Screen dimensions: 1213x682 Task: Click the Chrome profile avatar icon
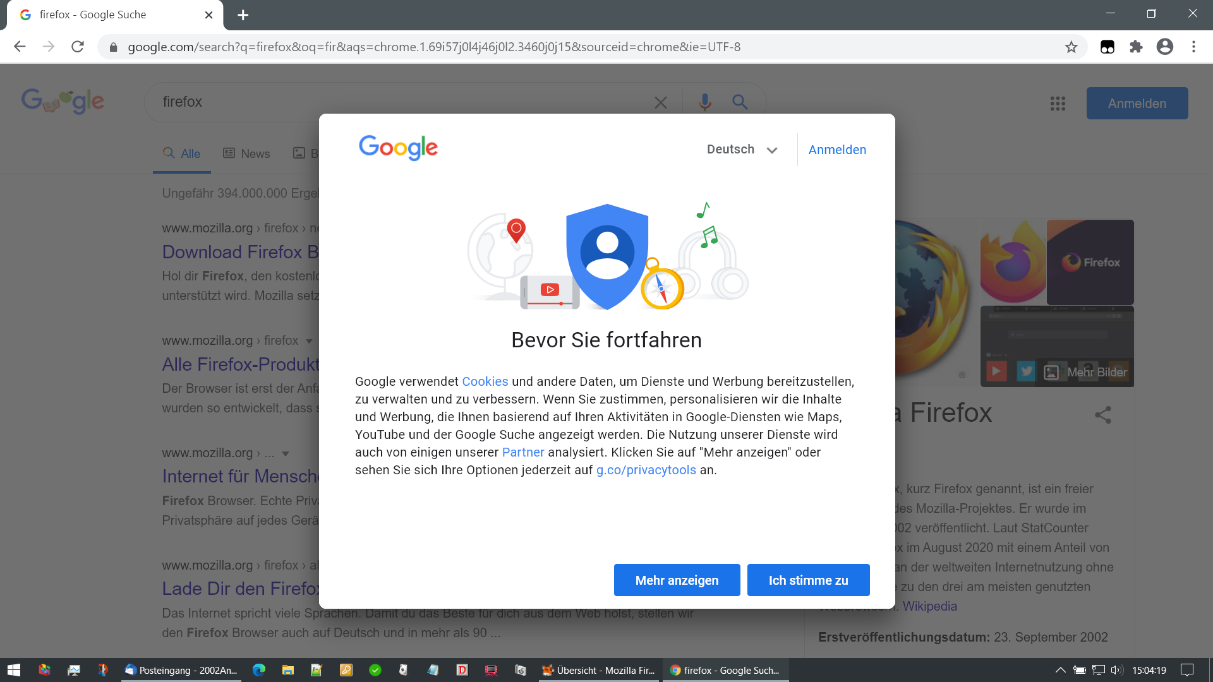[x=1164, y=47]
